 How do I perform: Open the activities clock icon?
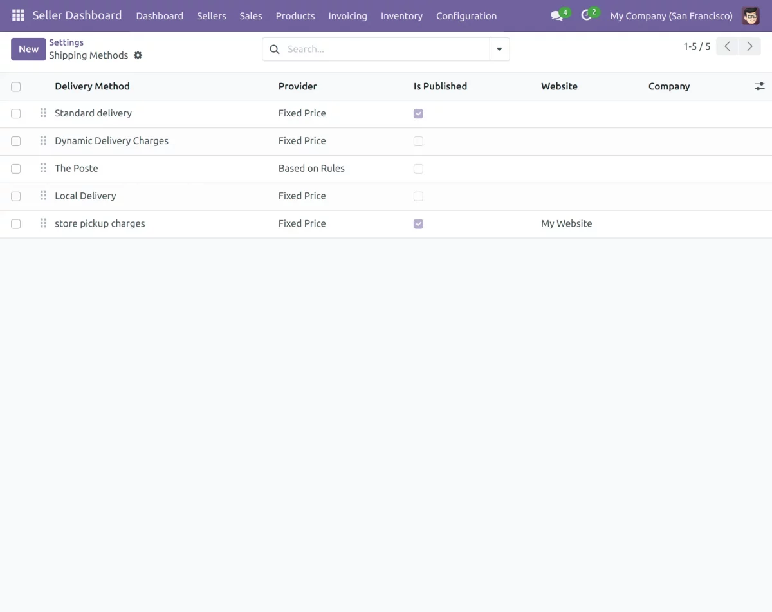click(586, 15)
